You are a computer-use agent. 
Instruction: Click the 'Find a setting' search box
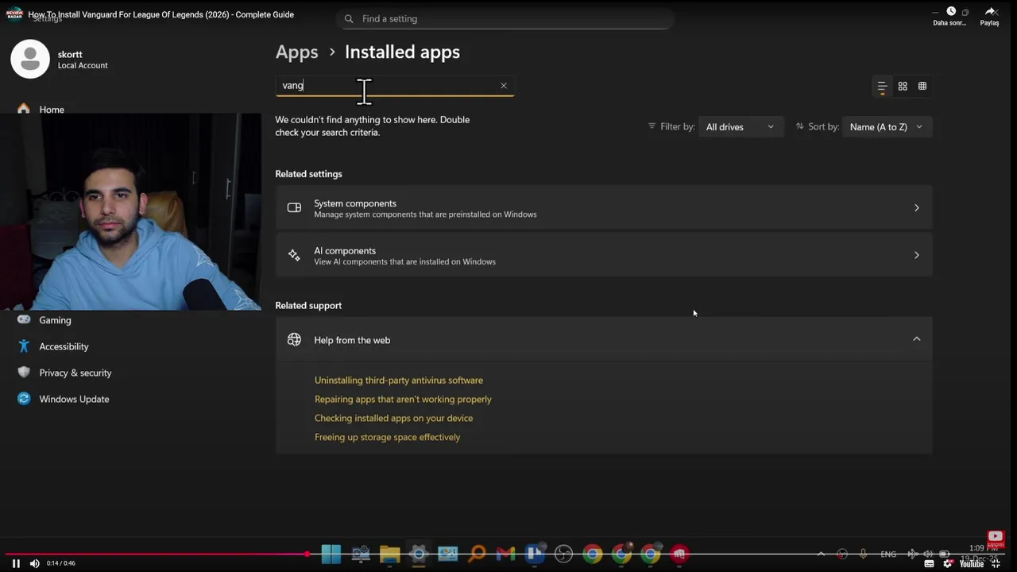click(x=505, y=18)
